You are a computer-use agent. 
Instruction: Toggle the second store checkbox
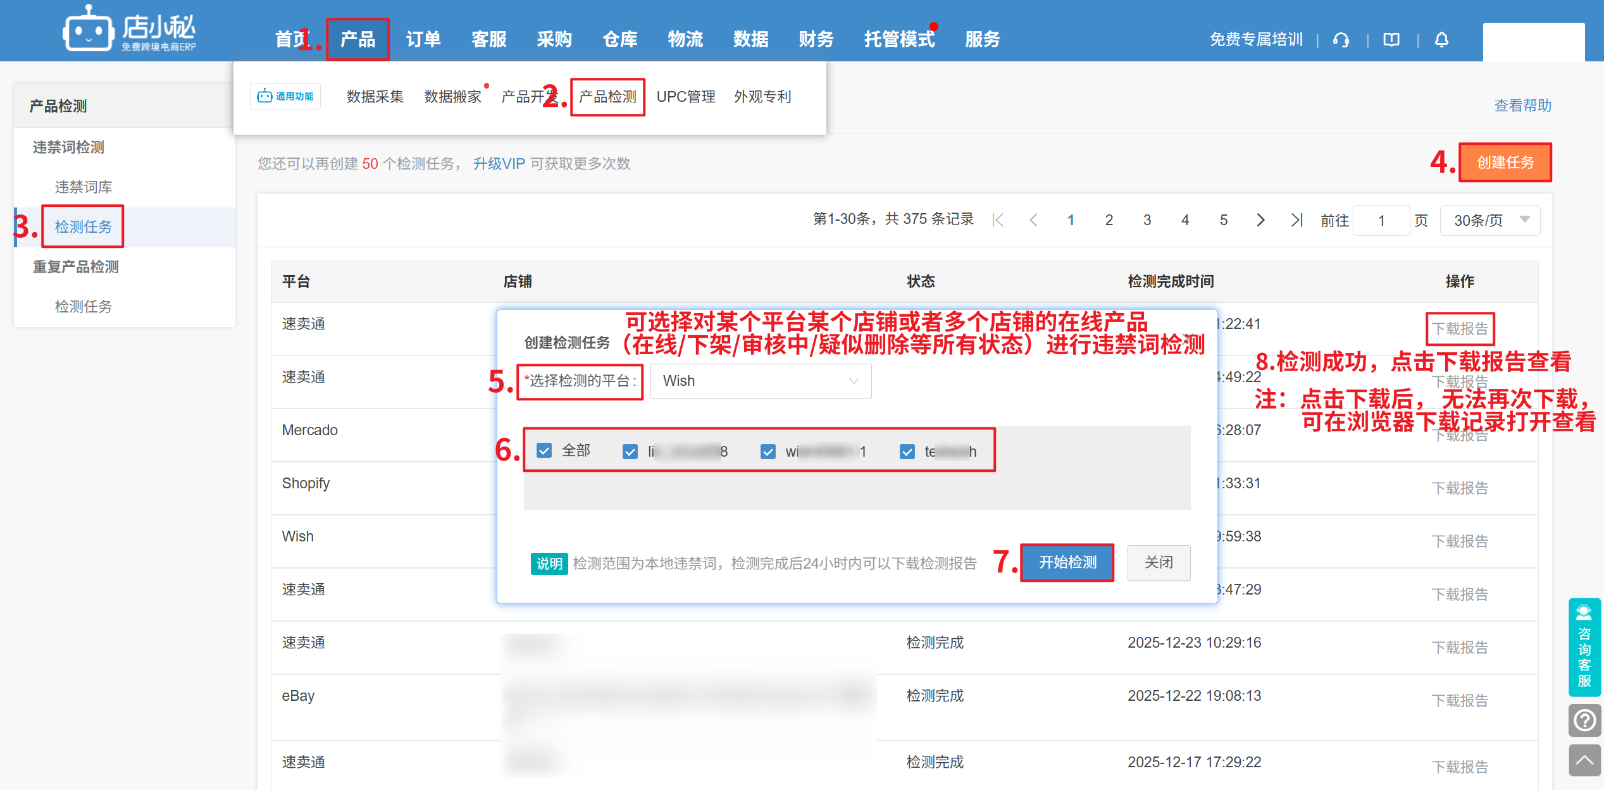pyautogui.click(x=768, y=451)
